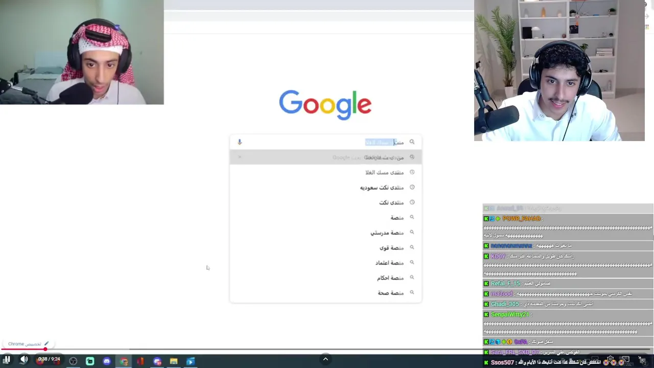Open Movies & TV app in the taskbar
The width and height of the screenshot is (654, 368).
(191, 361)
